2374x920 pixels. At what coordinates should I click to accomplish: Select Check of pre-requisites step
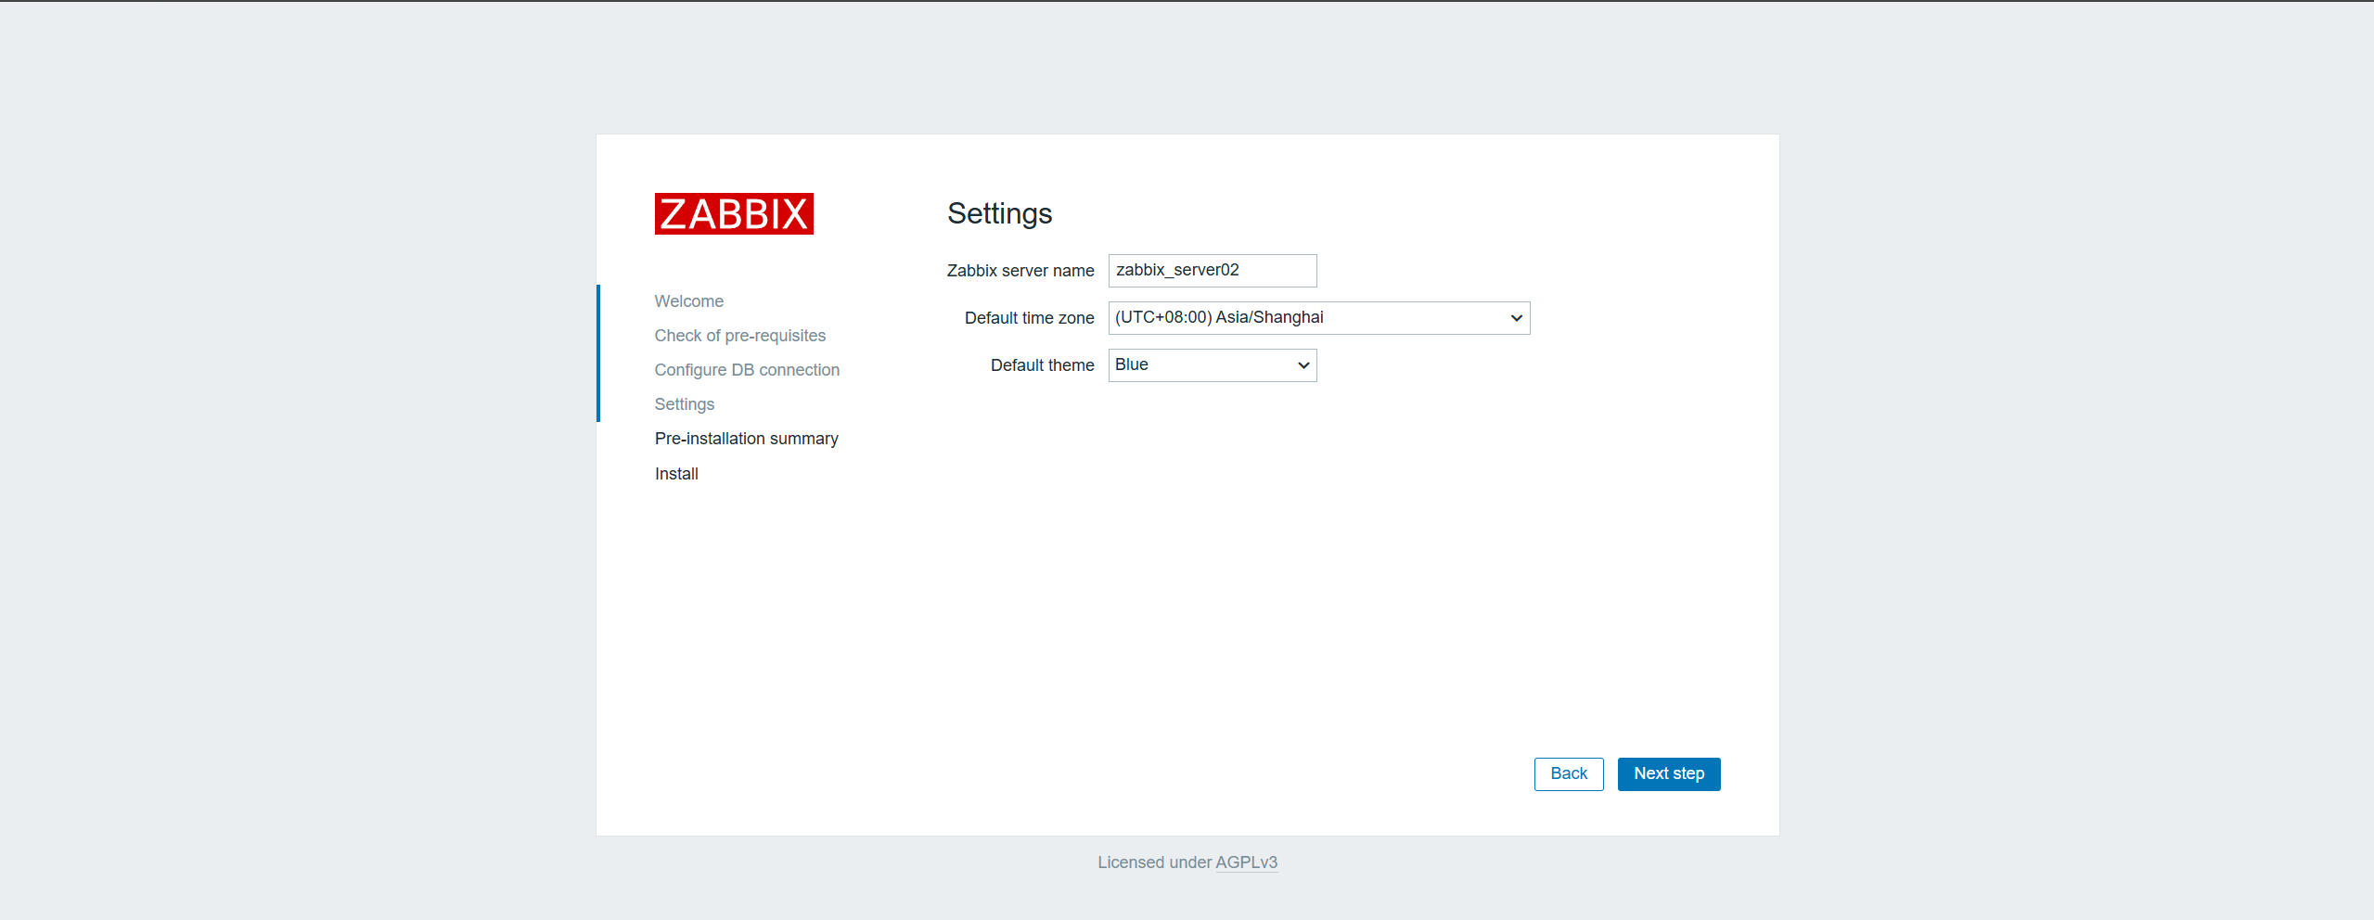[740, 336]
